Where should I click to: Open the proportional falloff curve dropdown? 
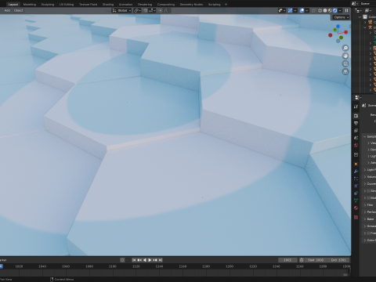[166, 10]
